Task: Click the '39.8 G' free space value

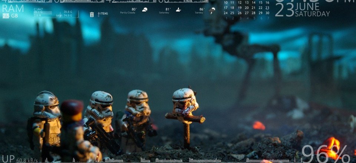Action: [67, 12]
